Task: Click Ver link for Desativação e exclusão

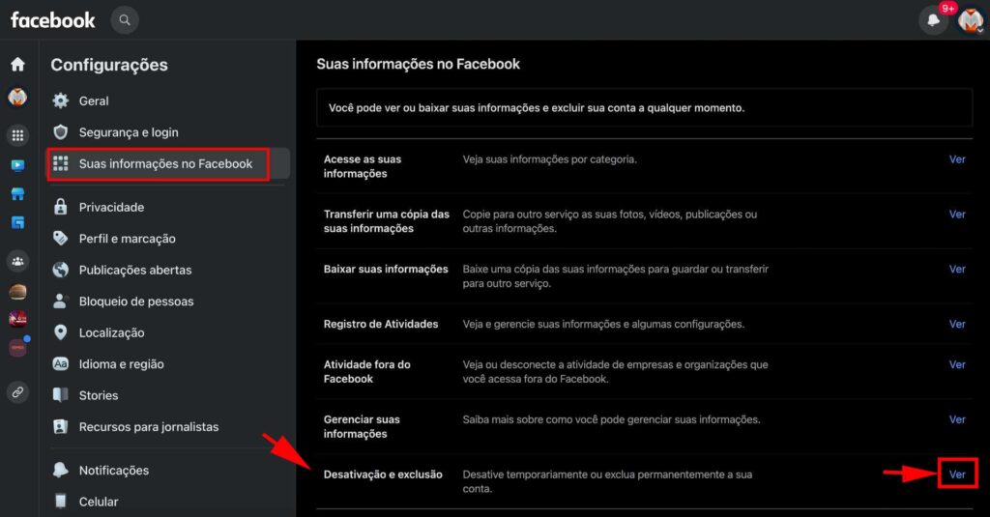Action: [957, 474]
